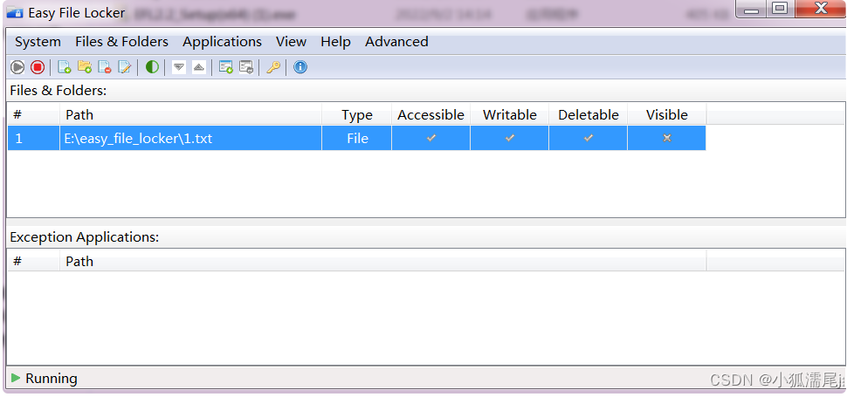Image resolution: width=854 pixels, height=397 pixels.
Task: Click the Path header in Exception Applications
Action: point(382,262)
